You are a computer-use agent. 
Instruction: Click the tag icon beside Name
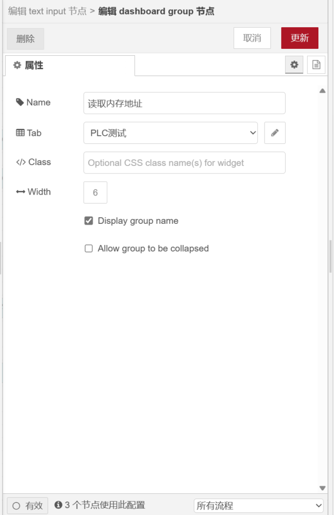pos(20,102)
